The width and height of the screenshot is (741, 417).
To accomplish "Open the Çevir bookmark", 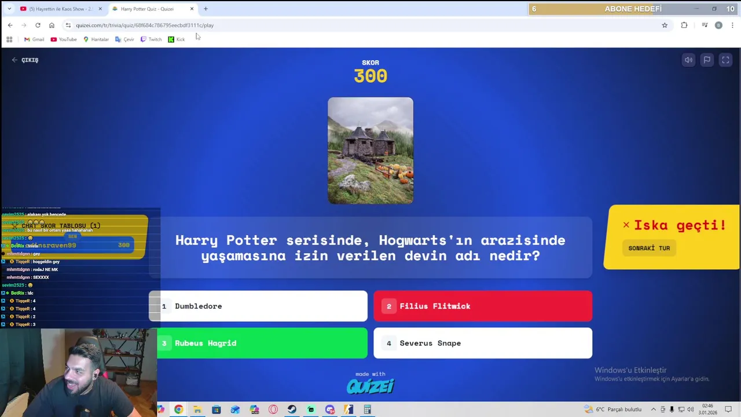I will [124, 39].
